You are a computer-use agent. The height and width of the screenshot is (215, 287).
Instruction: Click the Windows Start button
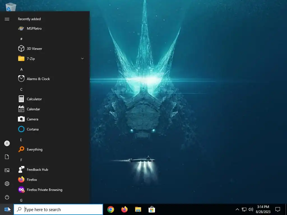pos(7,209)
